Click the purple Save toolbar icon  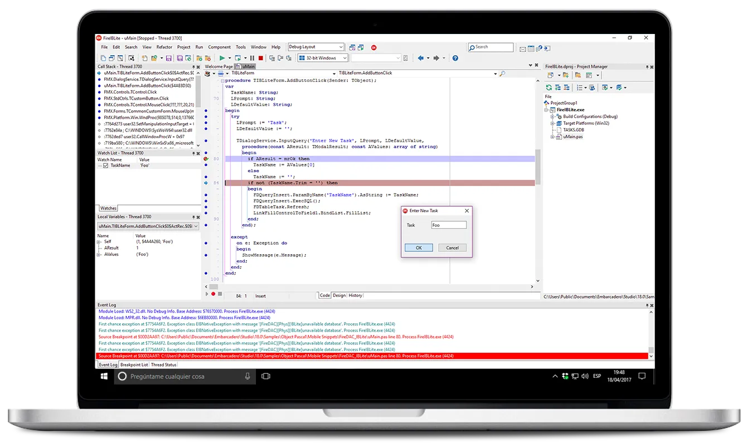click(x=169, y=58)
